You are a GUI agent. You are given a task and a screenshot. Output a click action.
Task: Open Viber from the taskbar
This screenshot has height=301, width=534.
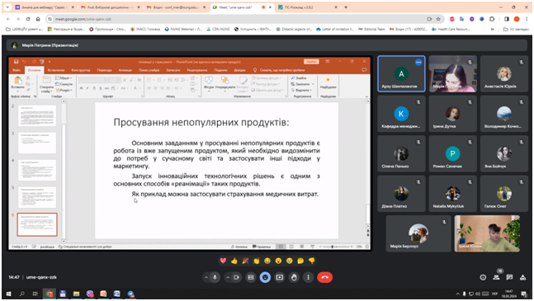[x=90, y=294]
